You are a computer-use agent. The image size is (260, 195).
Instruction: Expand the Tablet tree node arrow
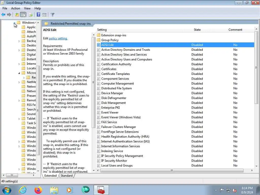pyautogui.click(x=19, y=119)
